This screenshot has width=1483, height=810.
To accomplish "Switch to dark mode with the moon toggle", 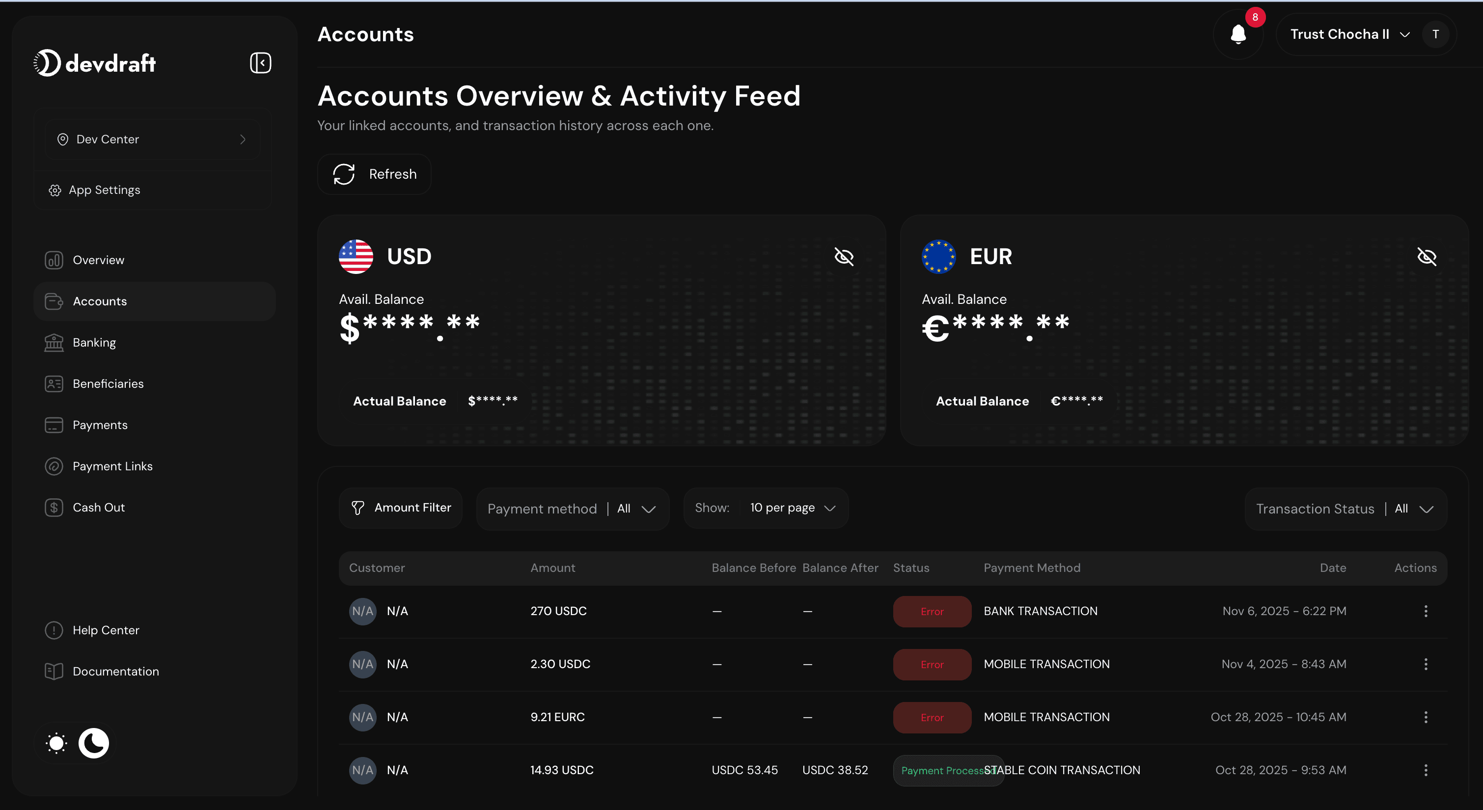I will click(93, 743).
